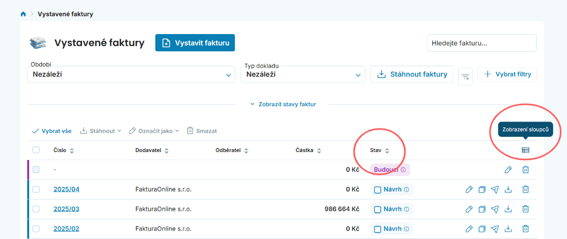Focus the Hledejte fakturu search field
This screenshot has height=239, width=567.
(x=481, y=43)
